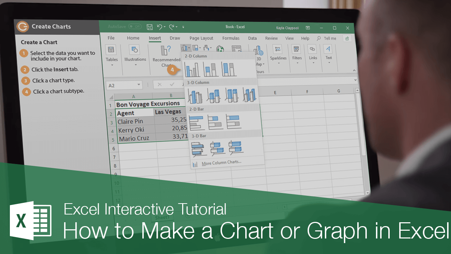Click the Tell me search field
Viewport: 451px width, 254px height.
pos(329,38)
